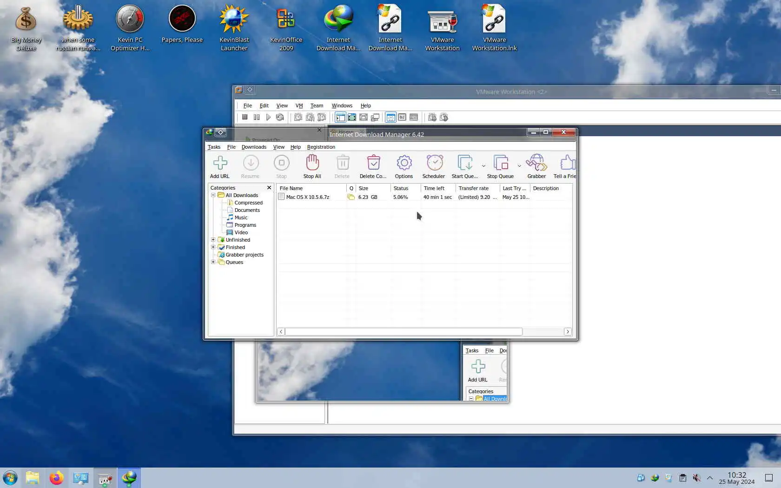Click the right arrow of the horizontal scrollbar
The image size is (781, 488).
pos(568,331)
